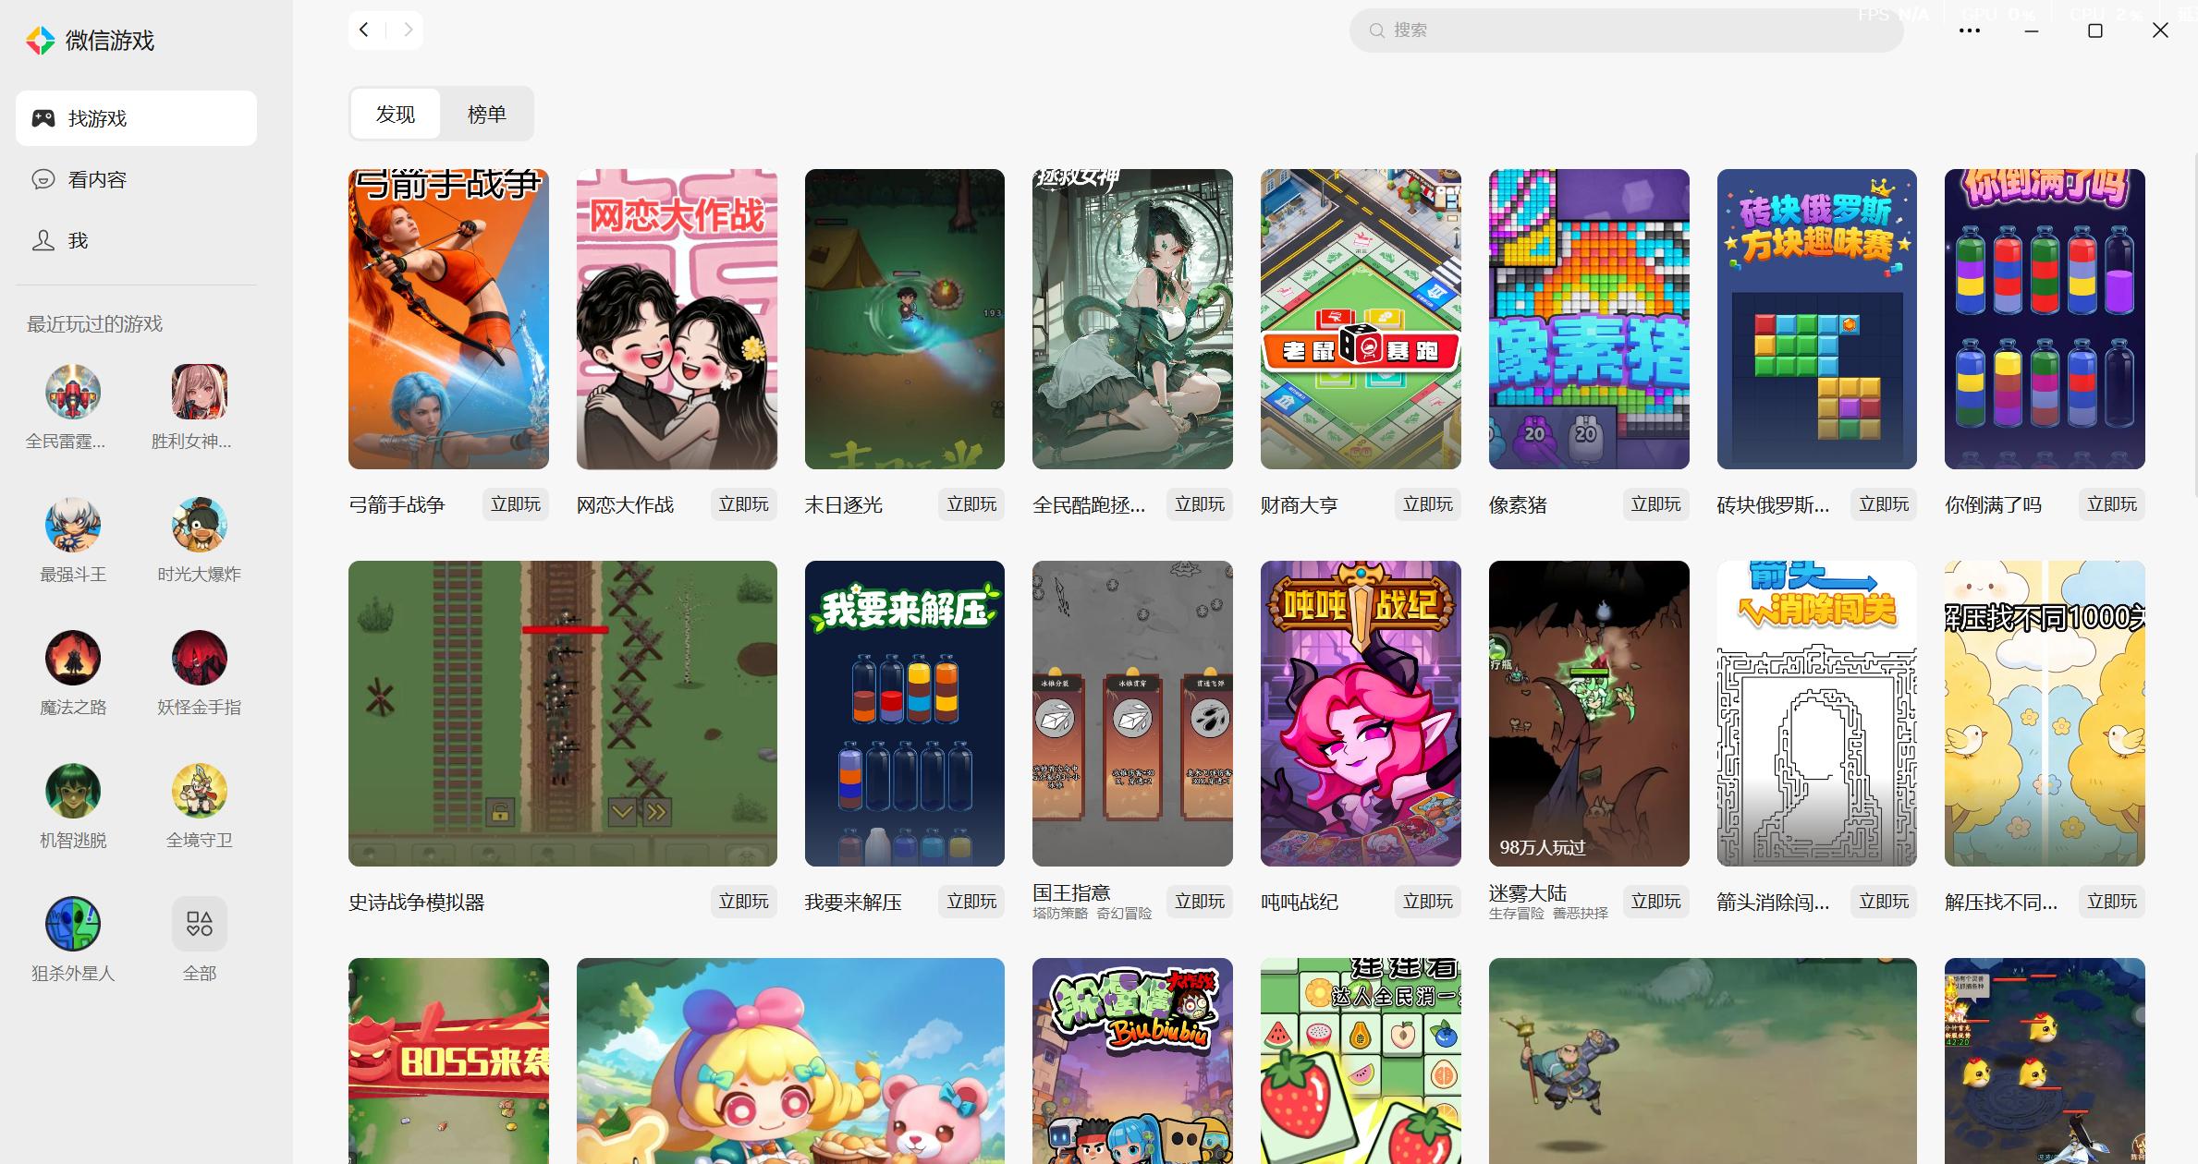Open the 最强斗王 game icon
Image resolution: width=2198 pixels, height=1164 pixels.
click(73, 525)
